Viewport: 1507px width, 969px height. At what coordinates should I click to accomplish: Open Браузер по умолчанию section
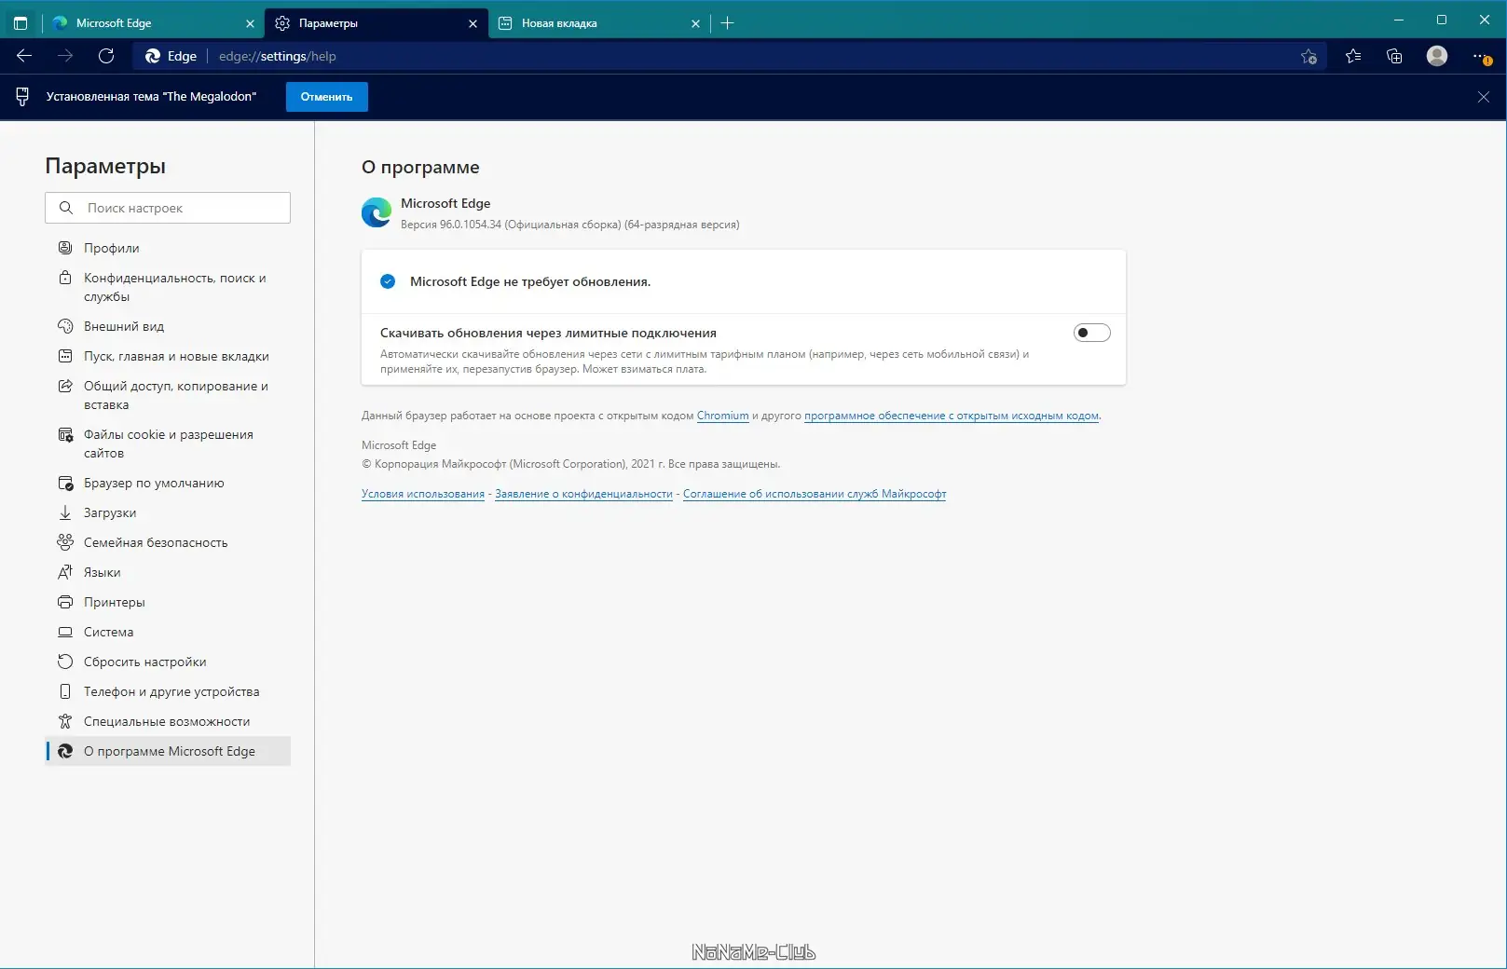tap(168, 483)
